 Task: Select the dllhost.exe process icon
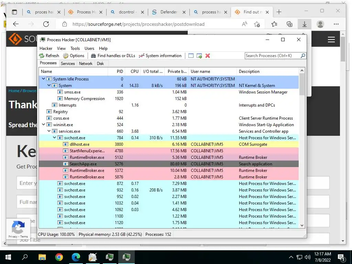[x=66, y=144]
